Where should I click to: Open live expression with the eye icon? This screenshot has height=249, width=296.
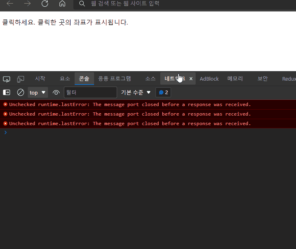pos(56,93)
